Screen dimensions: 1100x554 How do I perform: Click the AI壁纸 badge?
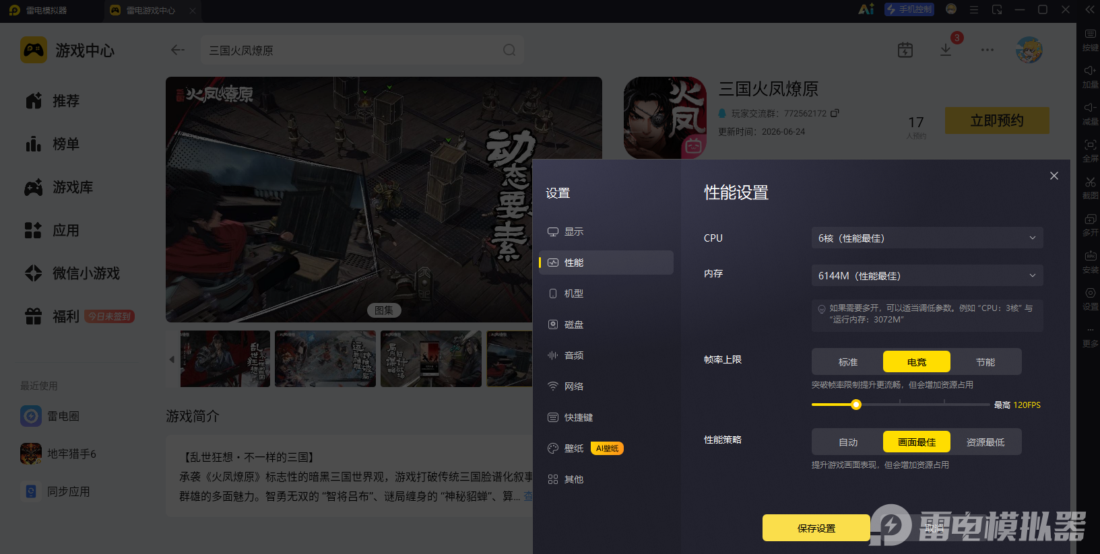pos(607,448)
